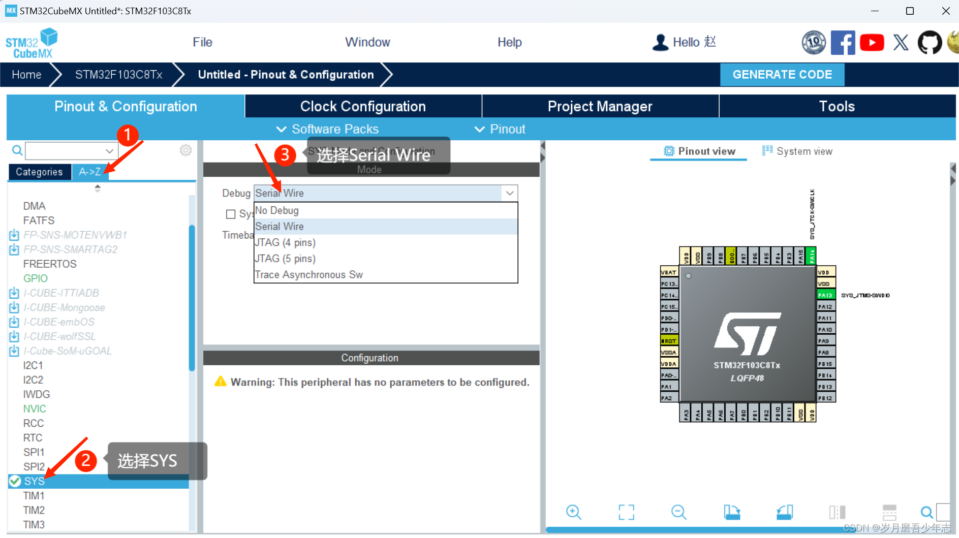This screenshot has width=959, height=538.
Task: Choose Serial Wire in the dropdown list
Action: 386,227
